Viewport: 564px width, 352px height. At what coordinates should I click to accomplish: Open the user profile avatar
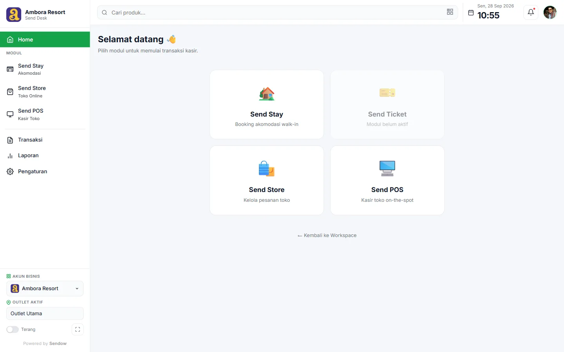(550, 13)
